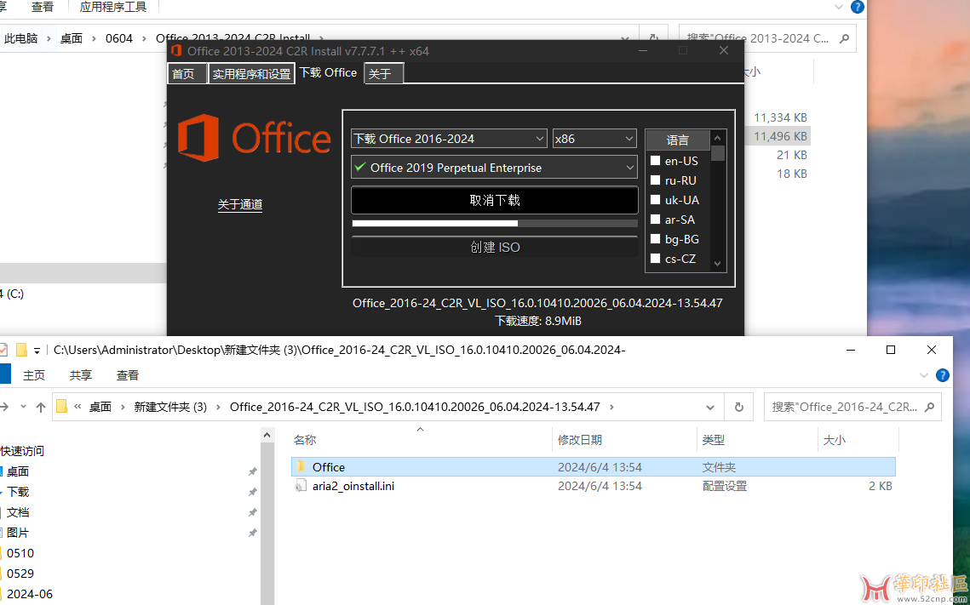Toggle the bg-BG language checkbox

pyautogui.click(x=655, y=239)
